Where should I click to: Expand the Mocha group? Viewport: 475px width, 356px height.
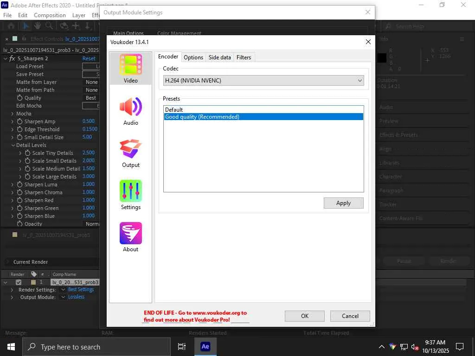13,114
